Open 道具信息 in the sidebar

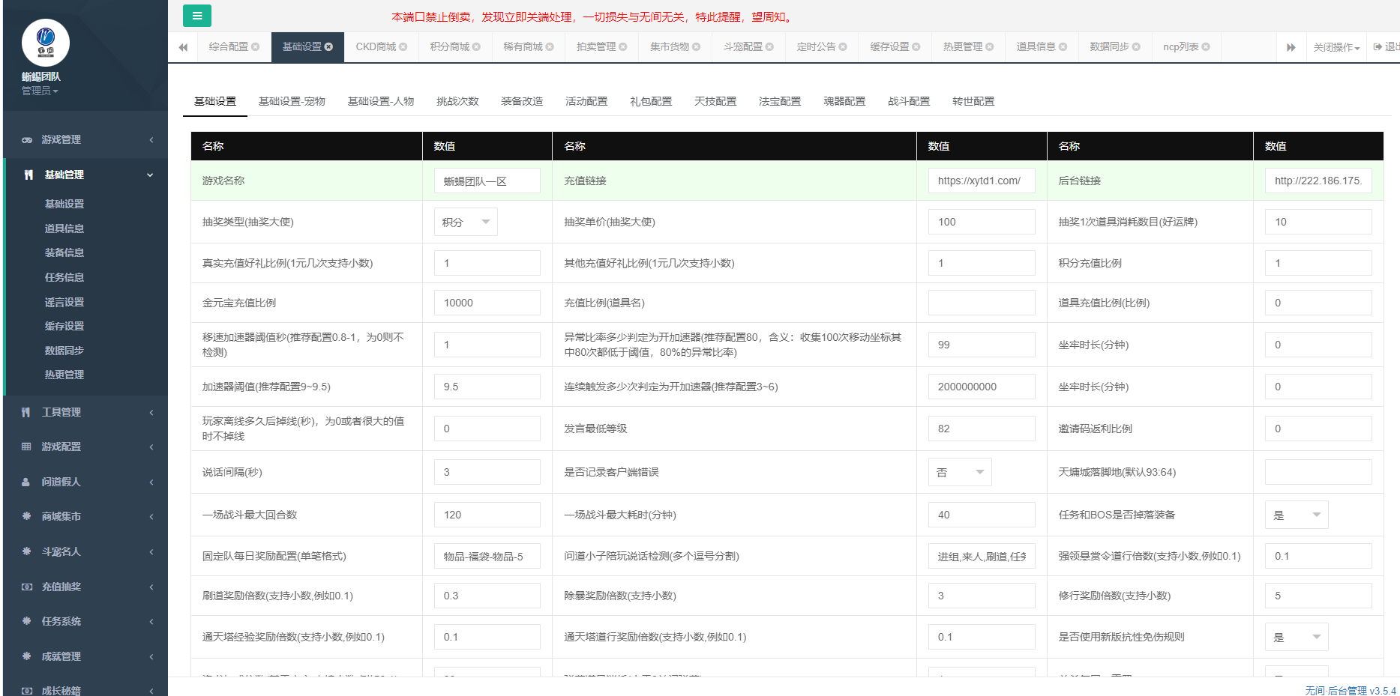[64, 229]
